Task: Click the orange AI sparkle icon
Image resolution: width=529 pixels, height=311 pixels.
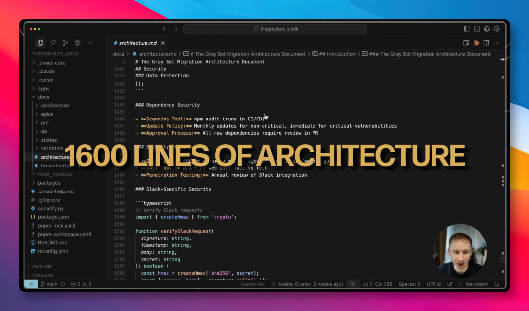Action: (476, 43)
